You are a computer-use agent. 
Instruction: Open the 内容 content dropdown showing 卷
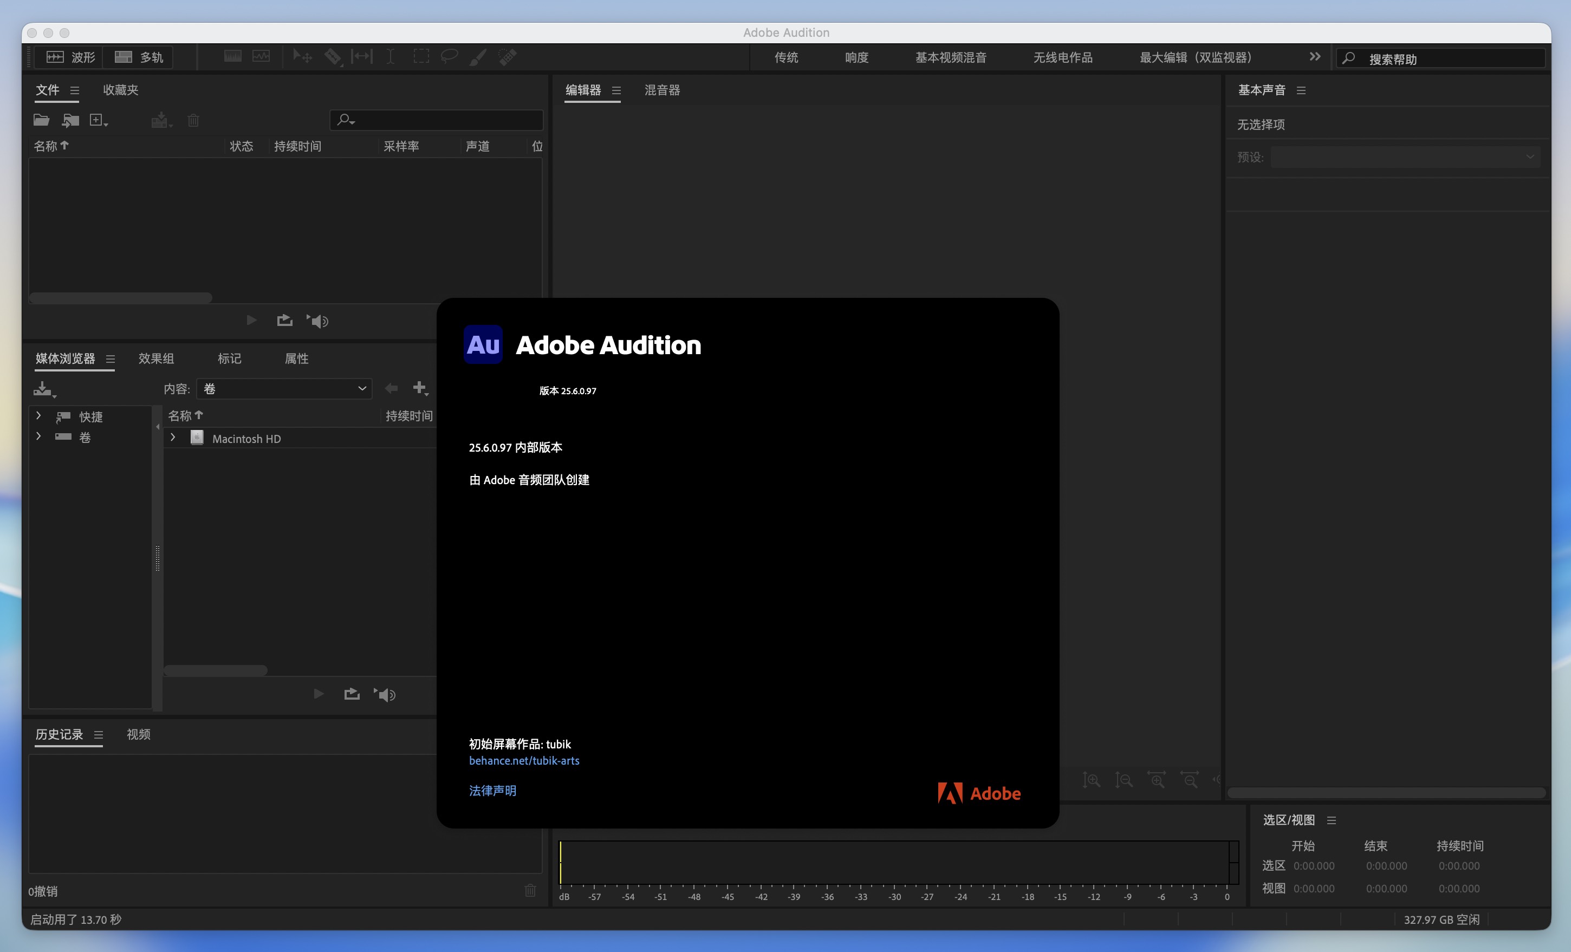[284, 389]
